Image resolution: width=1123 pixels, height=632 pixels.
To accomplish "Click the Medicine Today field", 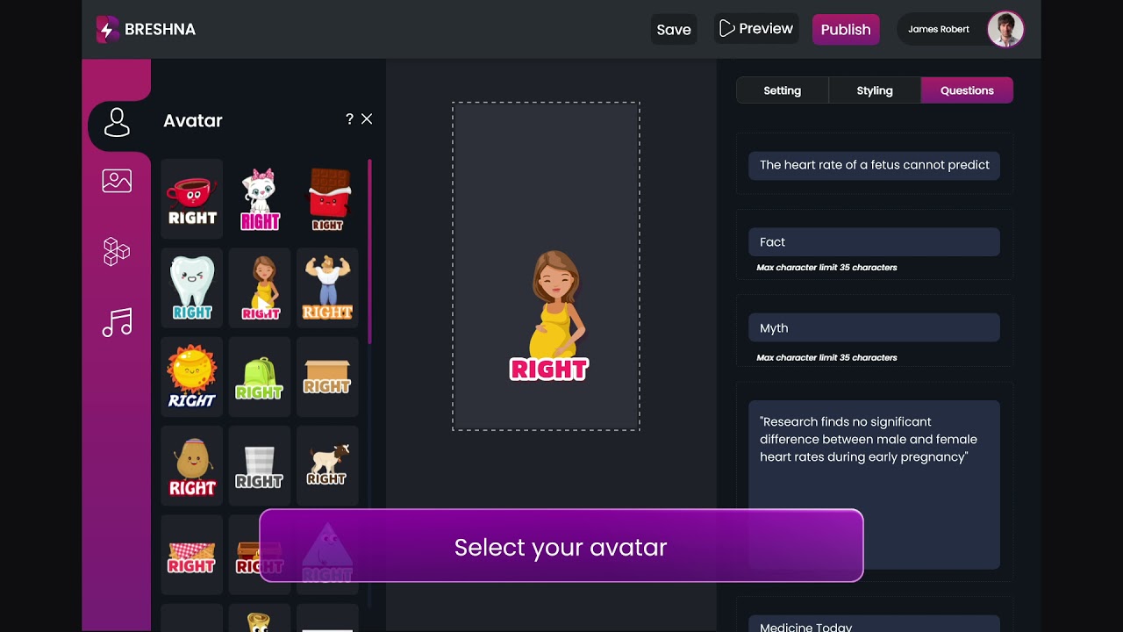I will click(874, 624).
